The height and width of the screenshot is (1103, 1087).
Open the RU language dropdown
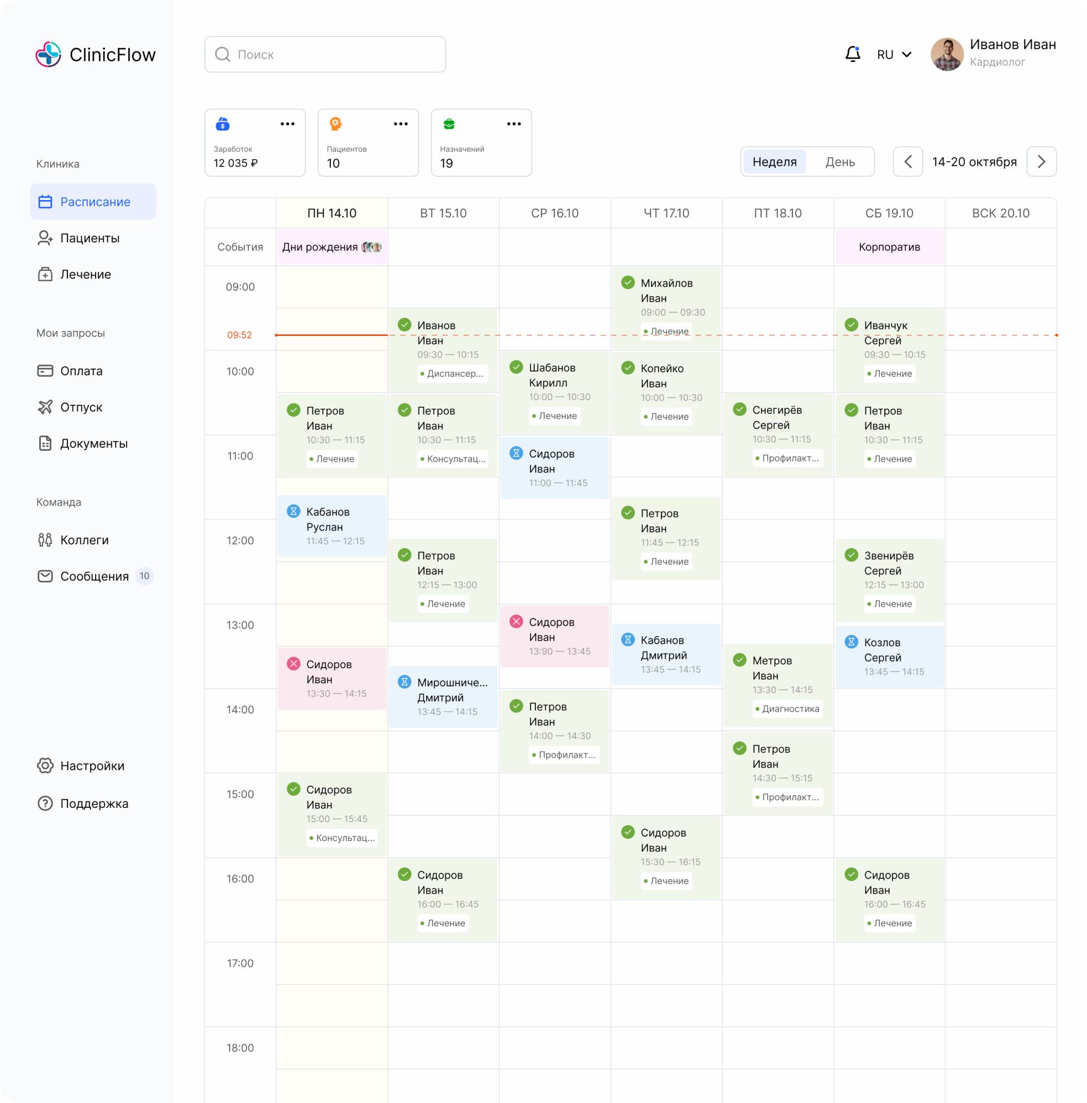coord(894,54)
